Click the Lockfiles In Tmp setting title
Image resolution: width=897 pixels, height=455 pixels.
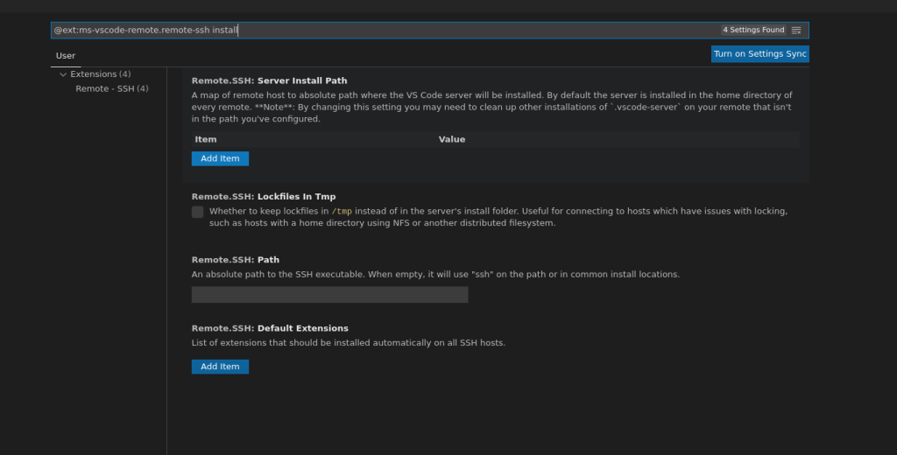point(263,197)
